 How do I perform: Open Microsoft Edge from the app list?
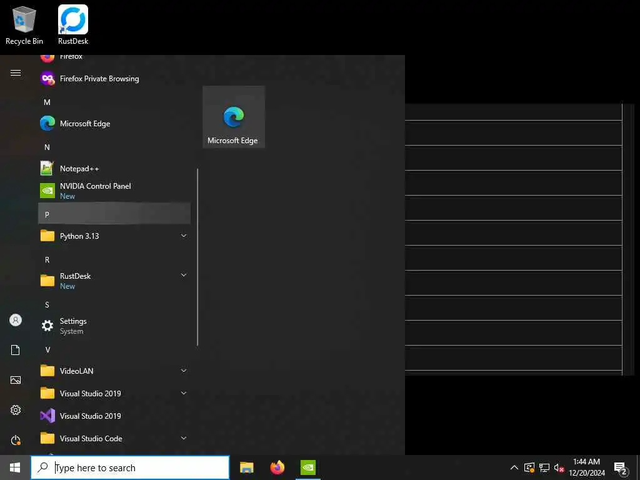(x=114, y=123)
